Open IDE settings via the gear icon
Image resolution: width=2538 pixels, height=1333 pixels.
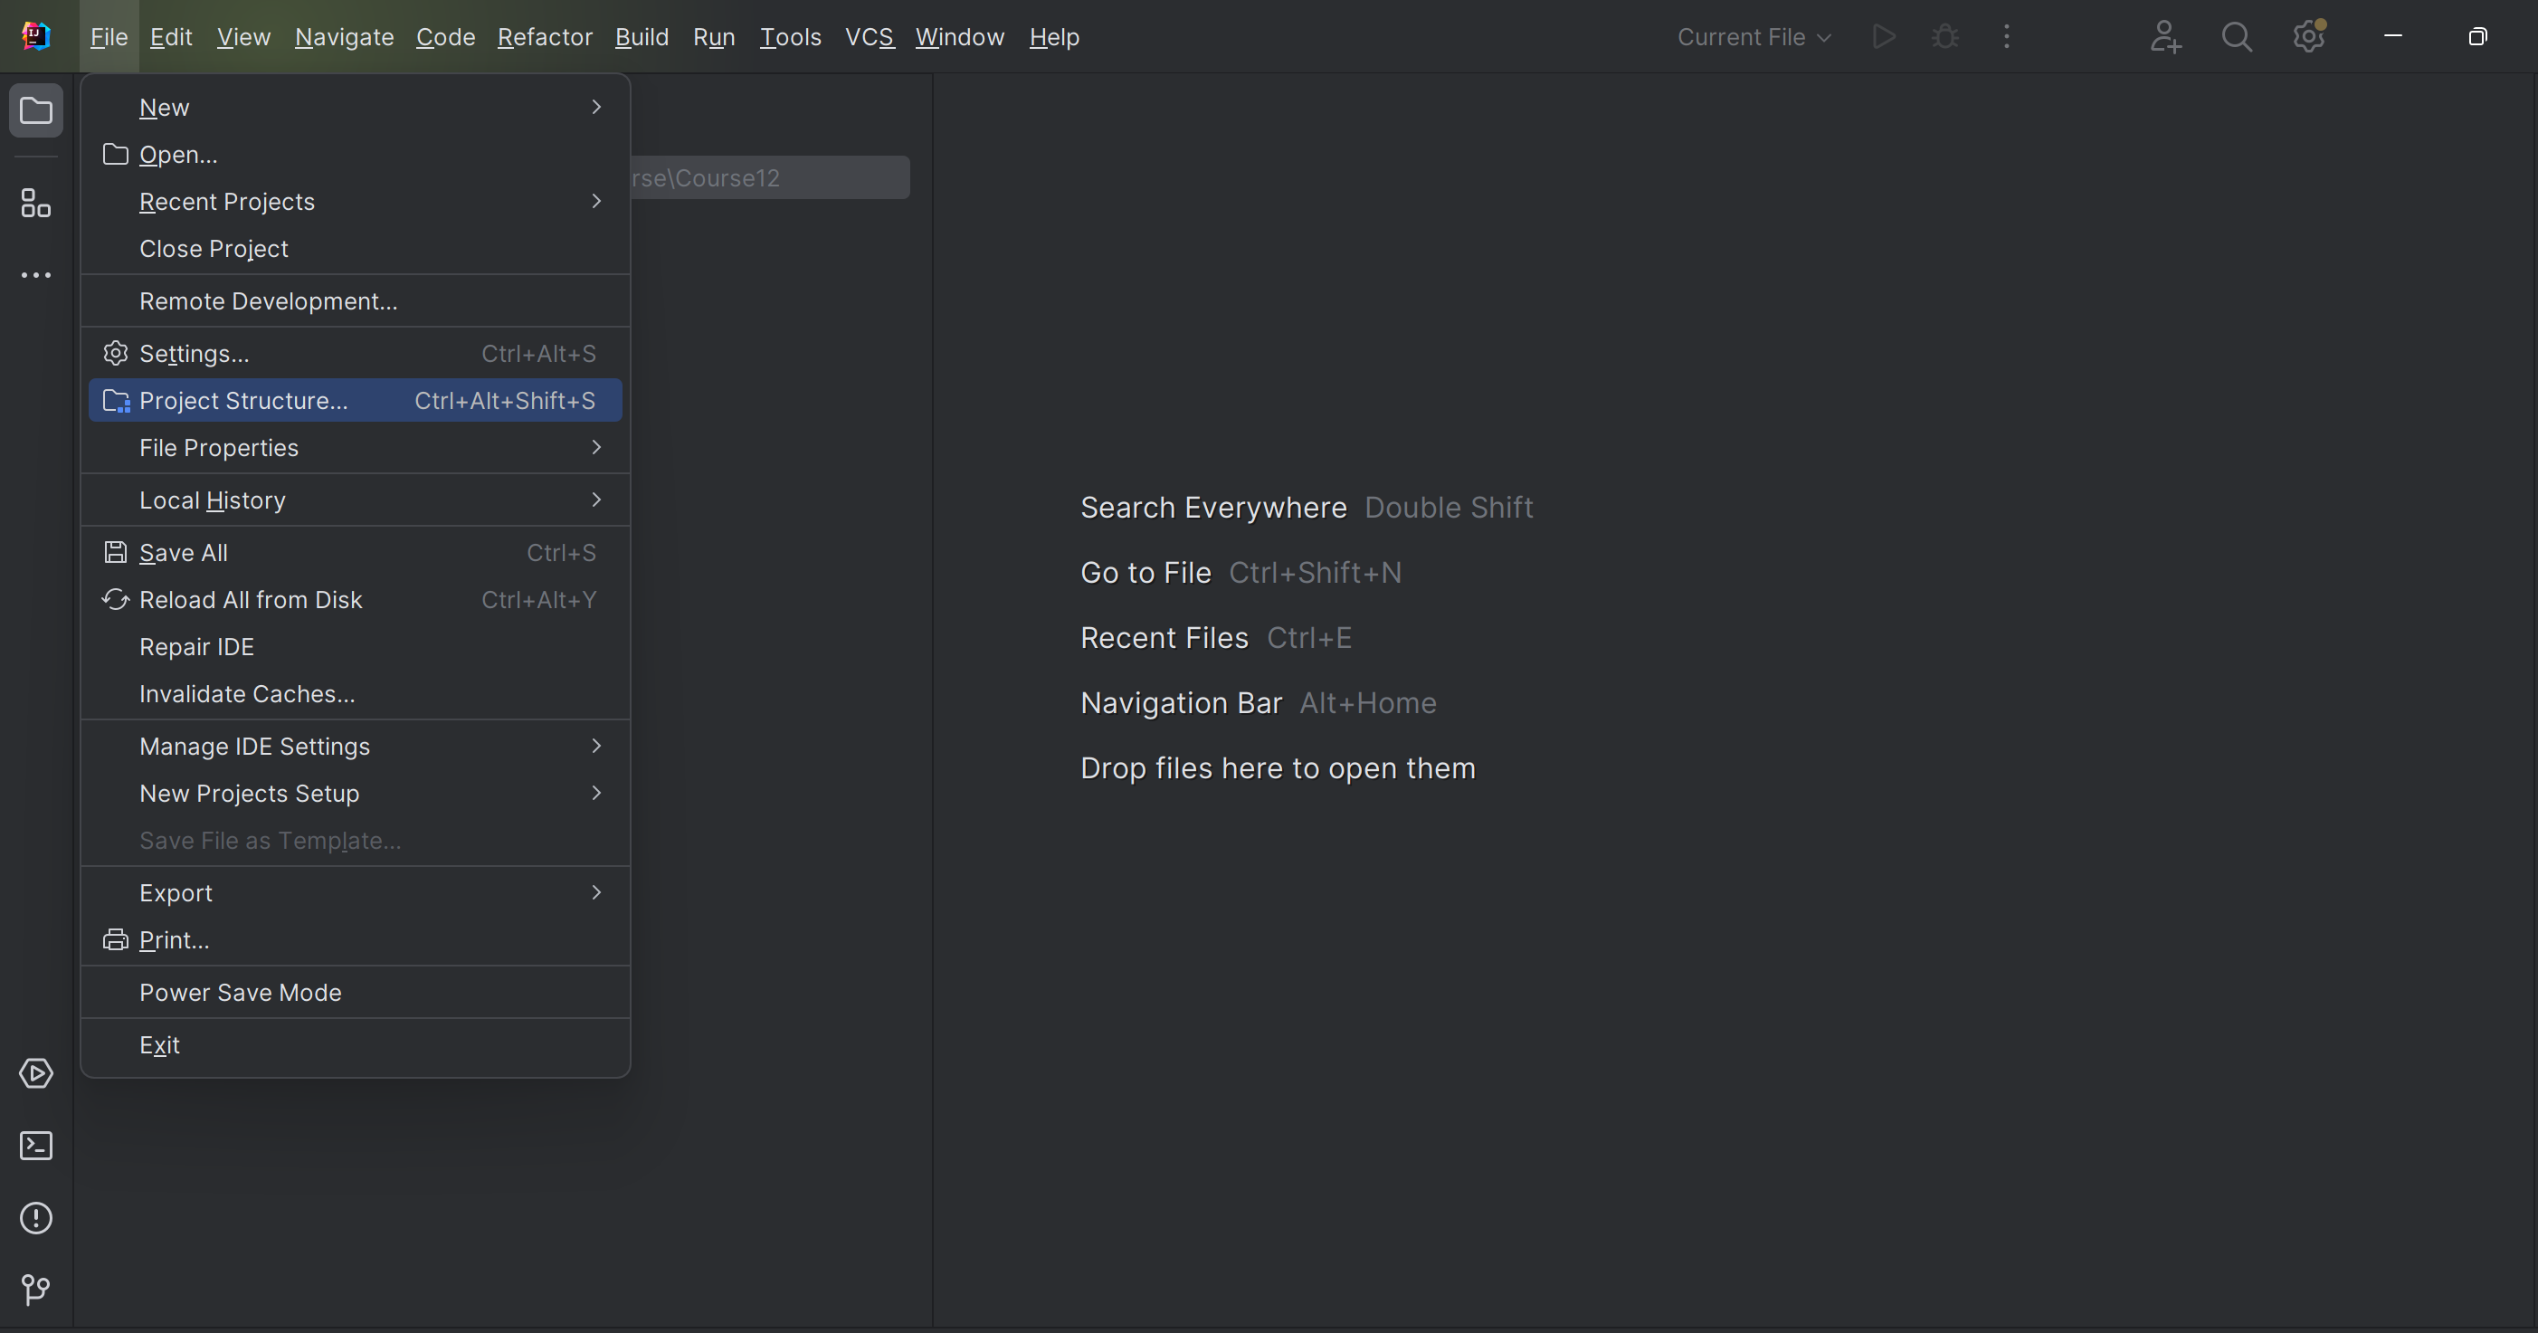[x=2308, y=36]
